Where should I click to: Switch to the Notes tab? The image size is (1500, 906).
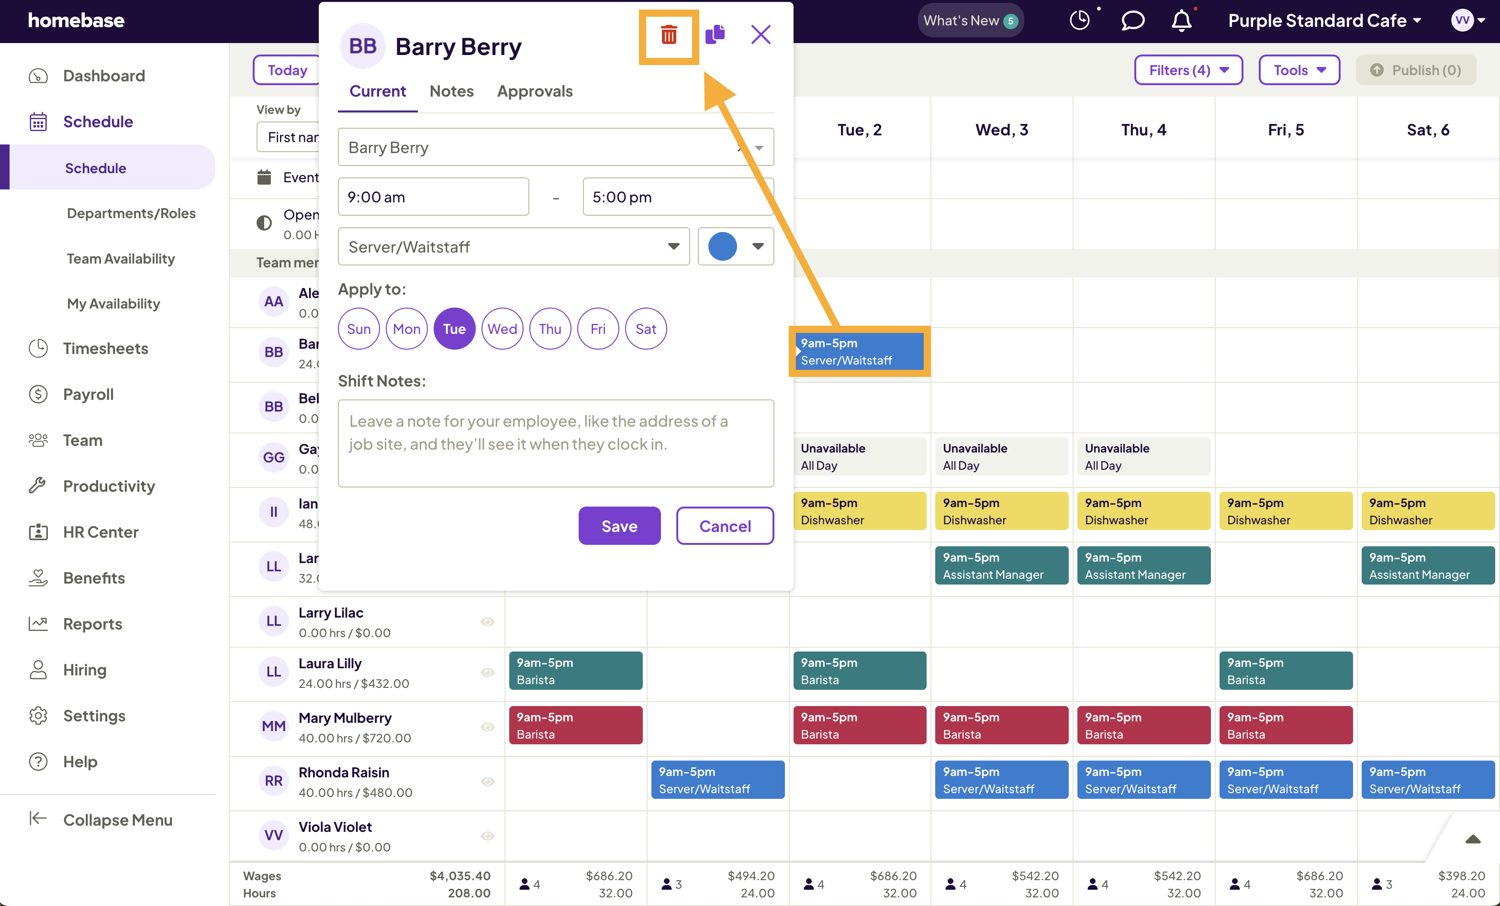point(451,91)
